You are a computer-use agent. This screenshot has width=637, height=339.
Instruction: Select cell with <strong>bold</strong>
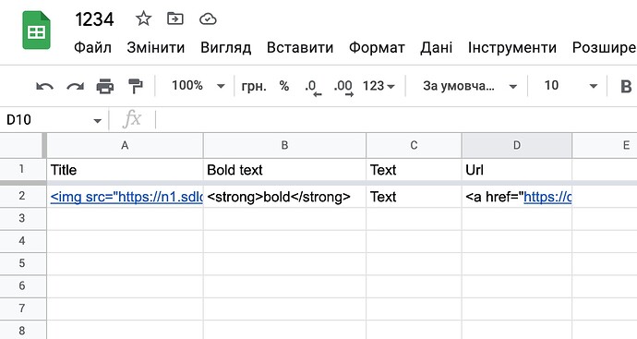284,197
